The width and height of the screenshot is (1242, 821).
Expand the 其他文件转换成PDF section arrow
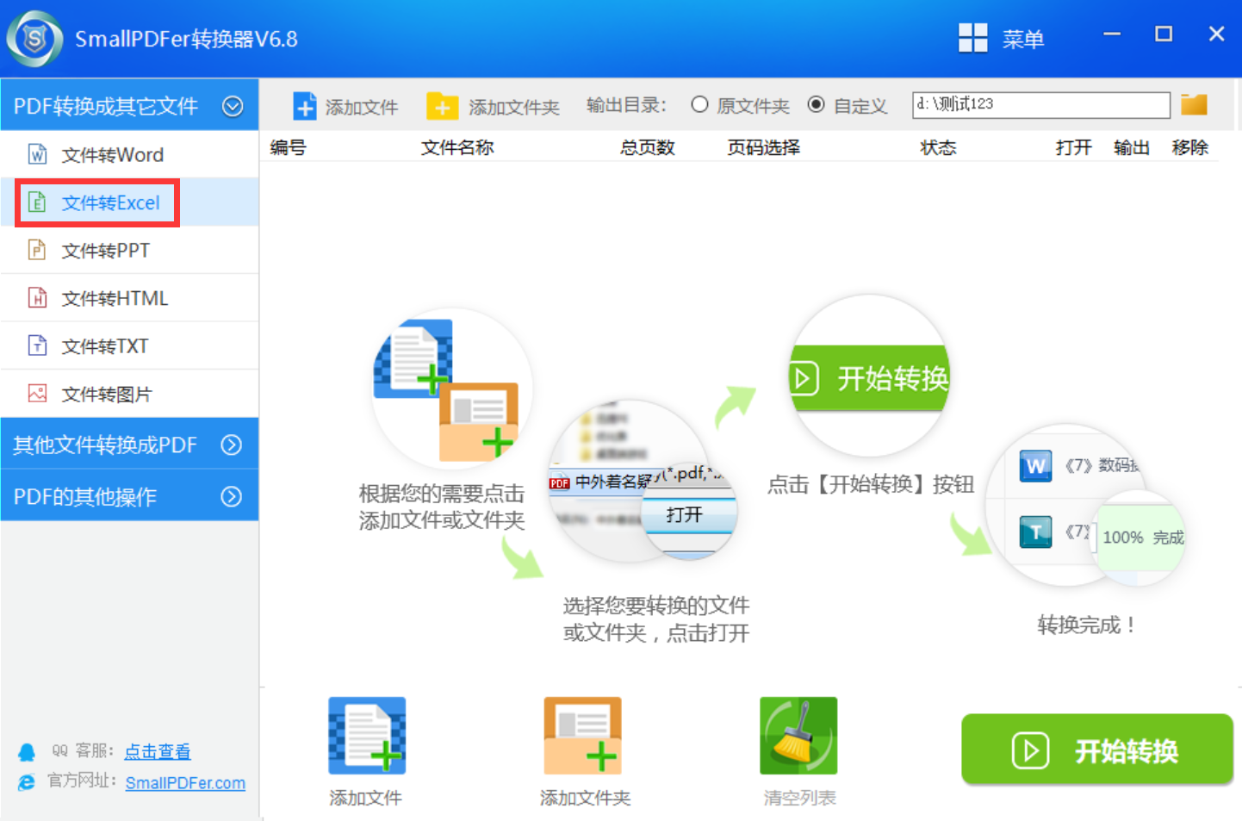pos(232,445)
